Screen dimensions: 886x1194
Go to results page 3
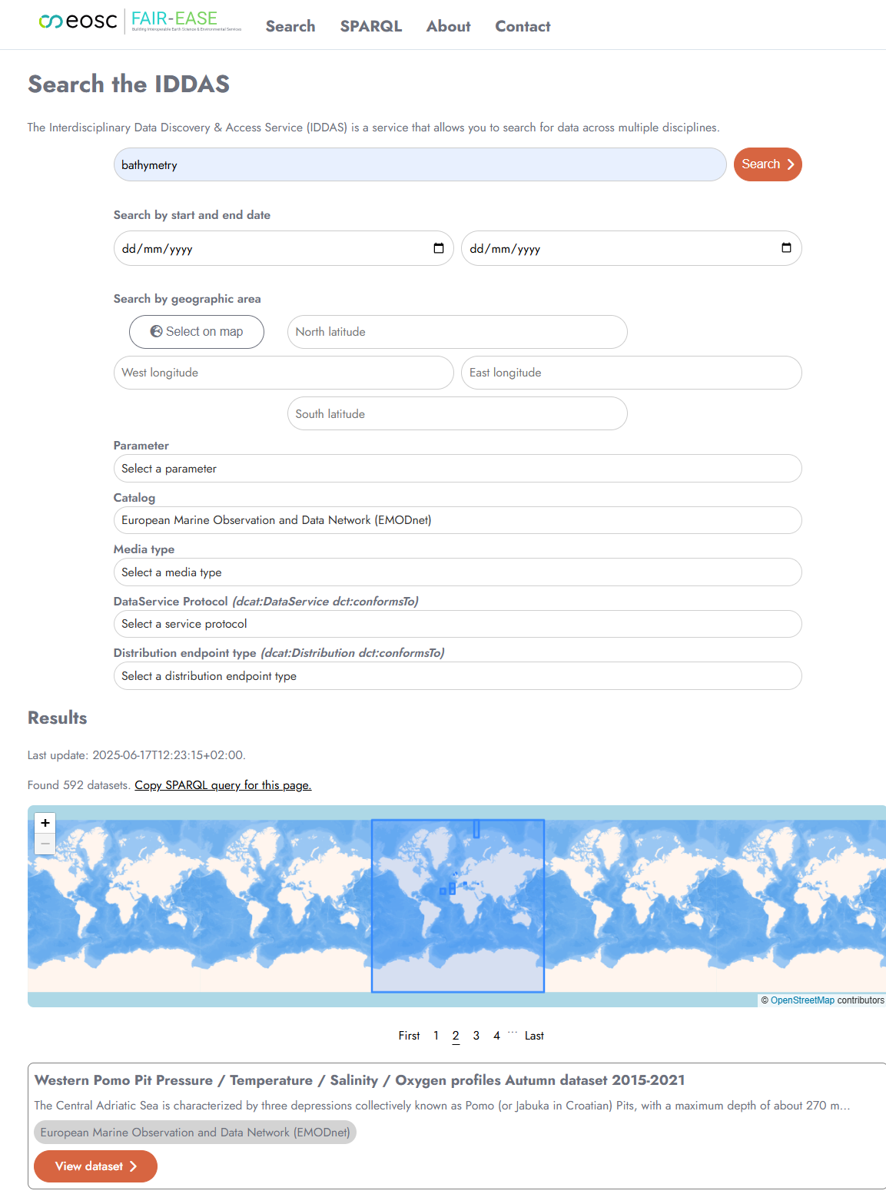[476, 1035]
